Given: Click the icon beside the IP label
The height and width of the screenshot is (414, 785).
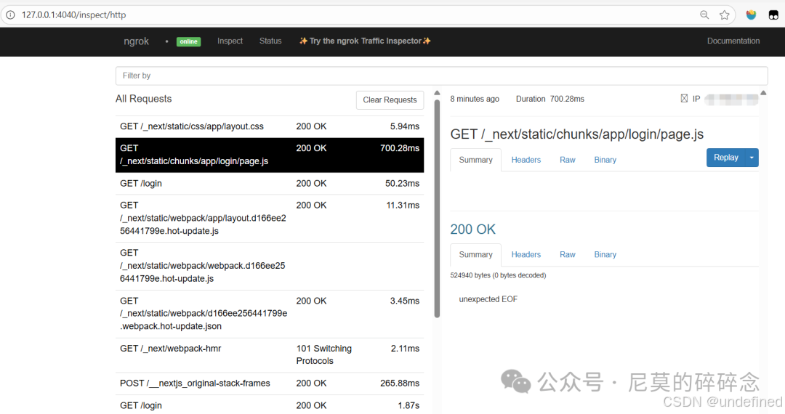Looking at the screenshot, I should (684, 99).
